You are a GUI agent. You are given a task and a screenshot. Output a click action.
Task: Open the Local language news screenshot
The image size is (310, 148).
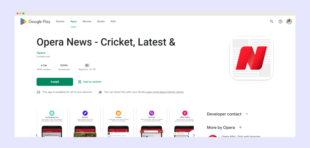(x=52, y=122)
